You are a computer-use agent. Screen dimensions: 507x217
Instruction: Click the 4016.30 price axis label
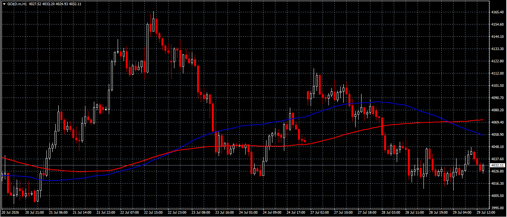click(x=497, y=184)
